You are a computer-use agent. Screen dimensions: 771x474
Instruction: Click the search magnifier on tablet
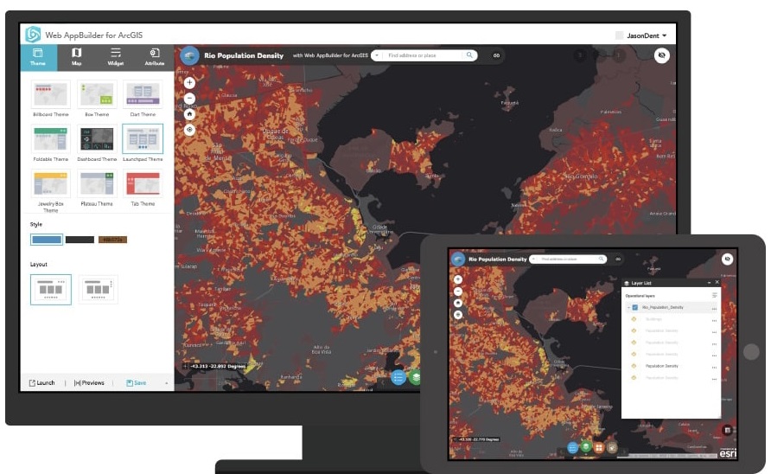(x=601, y=259)
